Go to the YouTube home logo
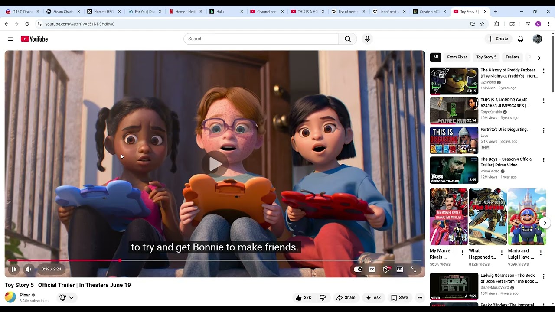 click(34, 39)
